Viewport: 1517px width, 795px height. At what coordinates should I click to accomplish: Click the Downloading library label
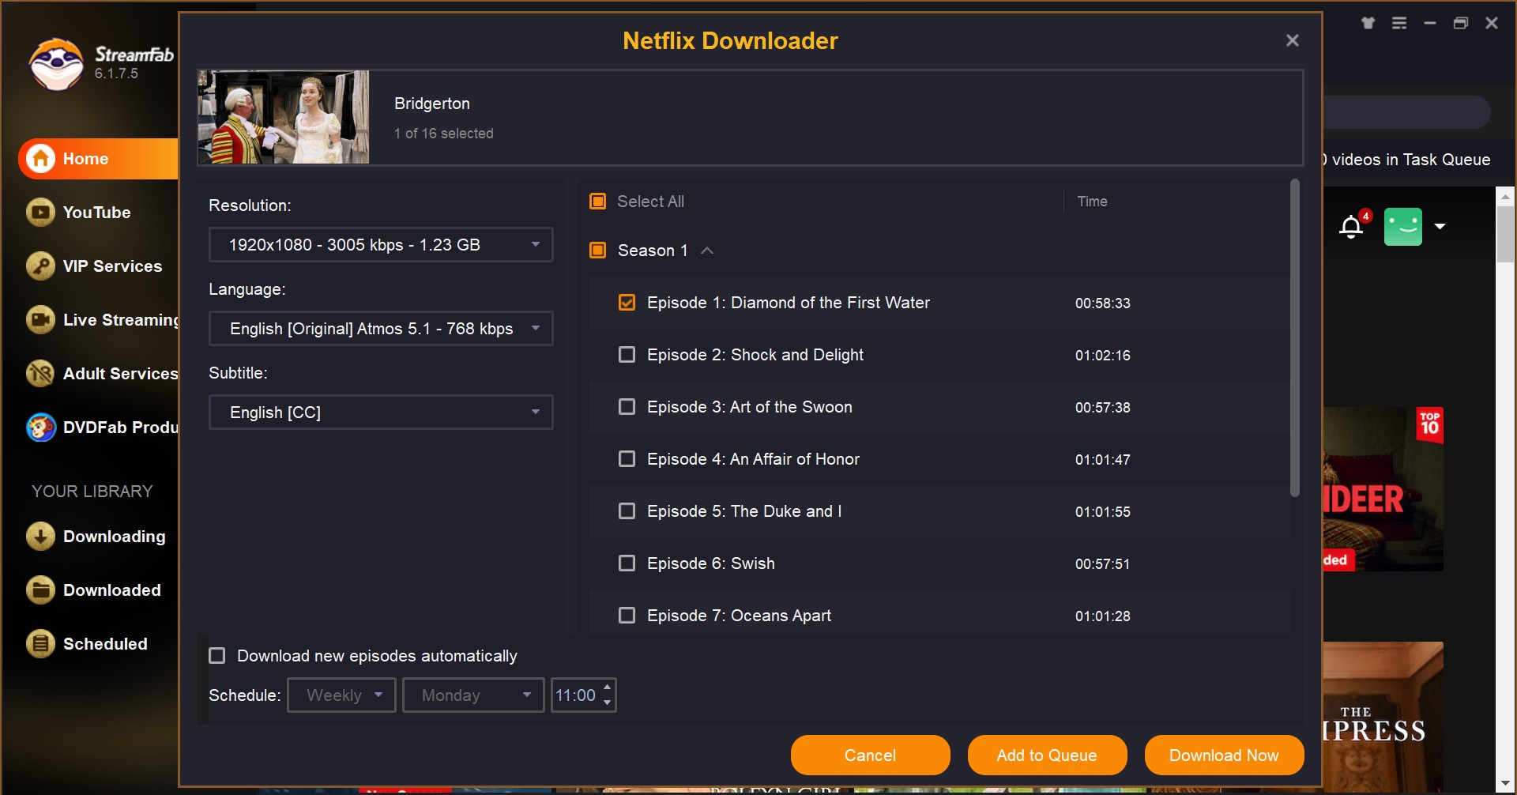115,537
